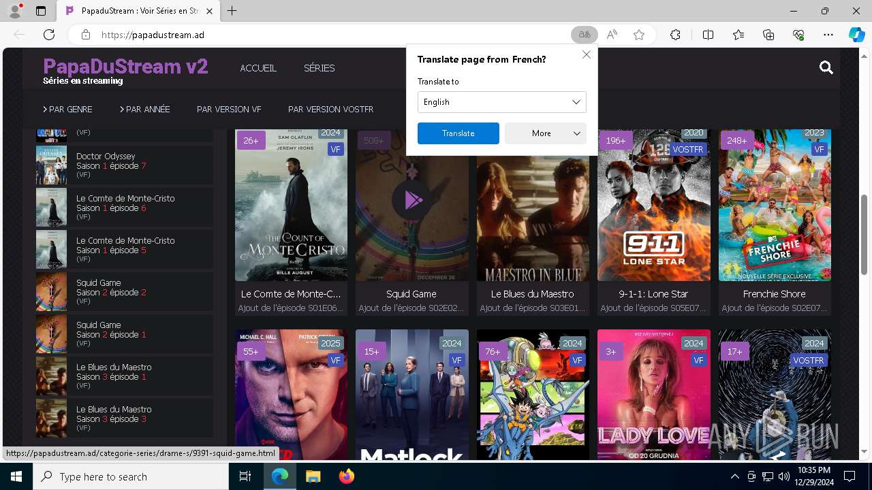This screenshot has height=490, width=872.
Task: Open Firefox on taskbar
Action: point(346,476)
